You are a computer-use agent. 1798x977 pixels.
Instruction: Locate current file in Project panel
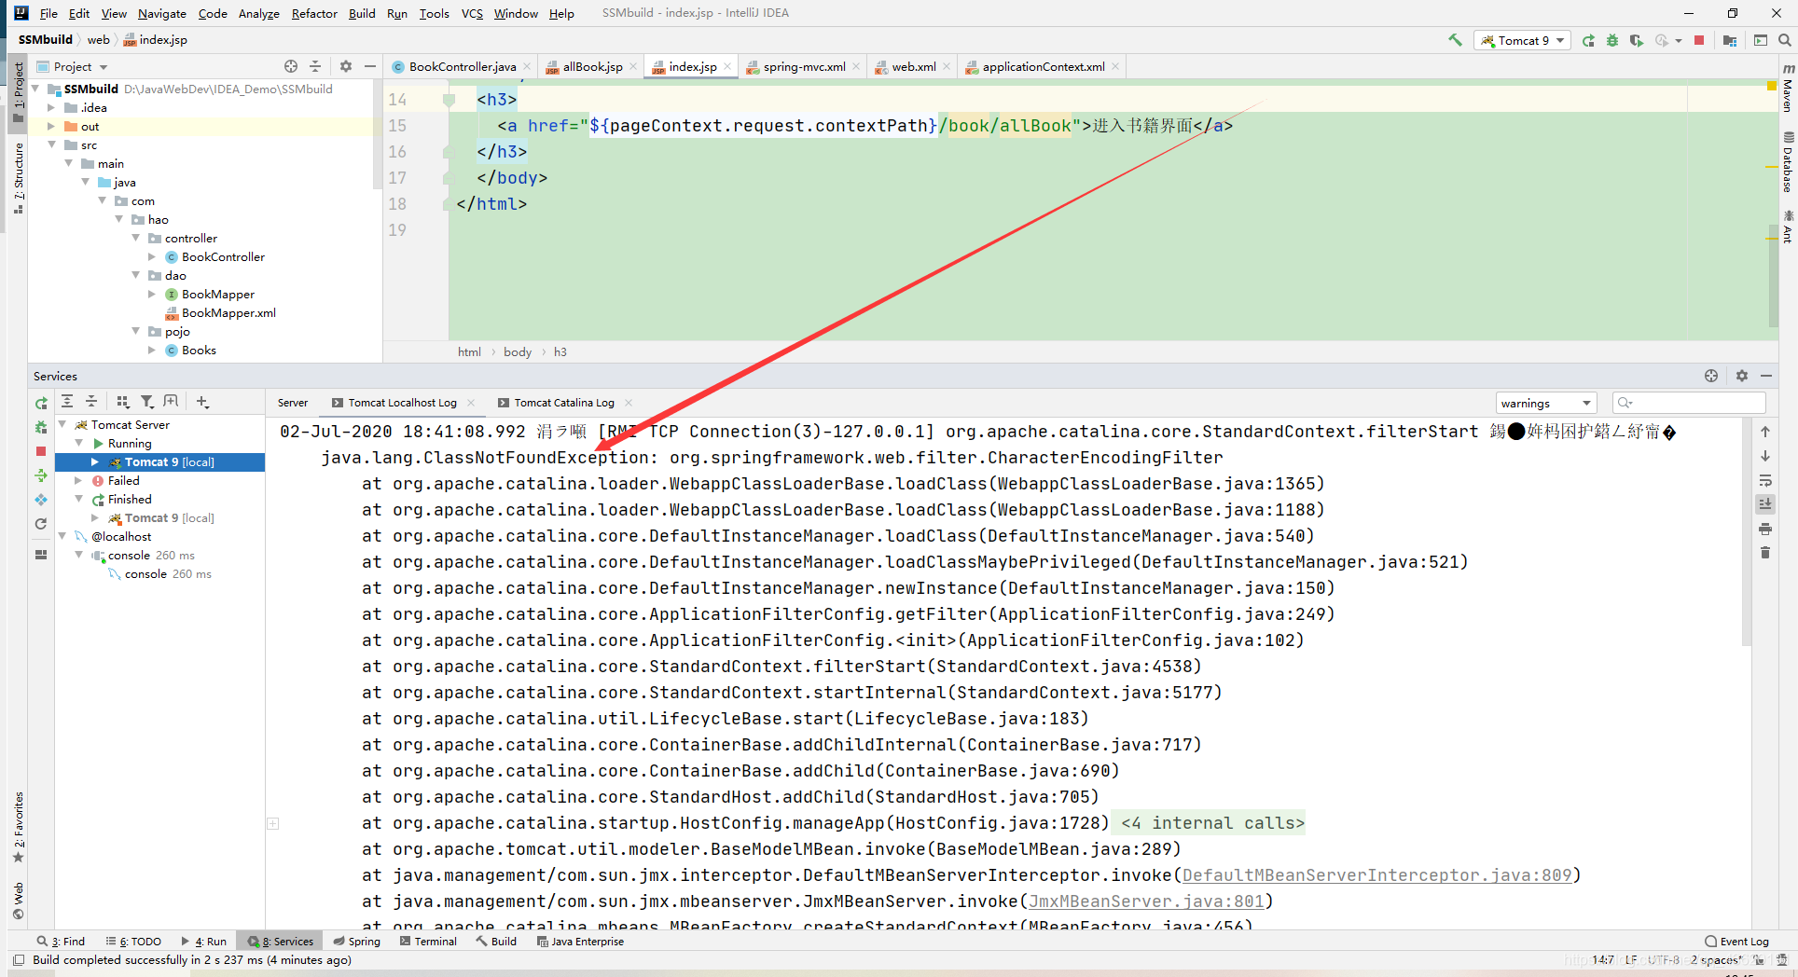[291, 66]
